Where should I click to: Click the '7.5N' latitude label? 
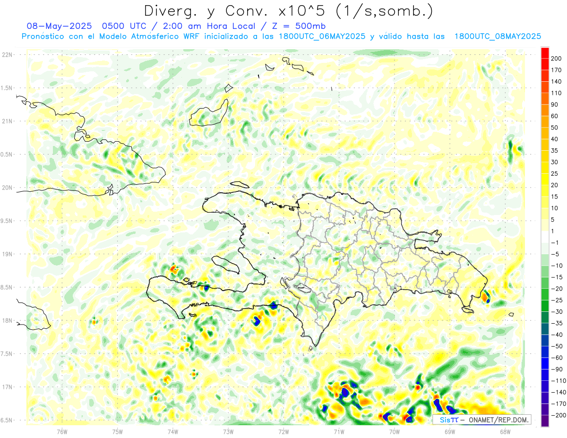tap(7, 354)
